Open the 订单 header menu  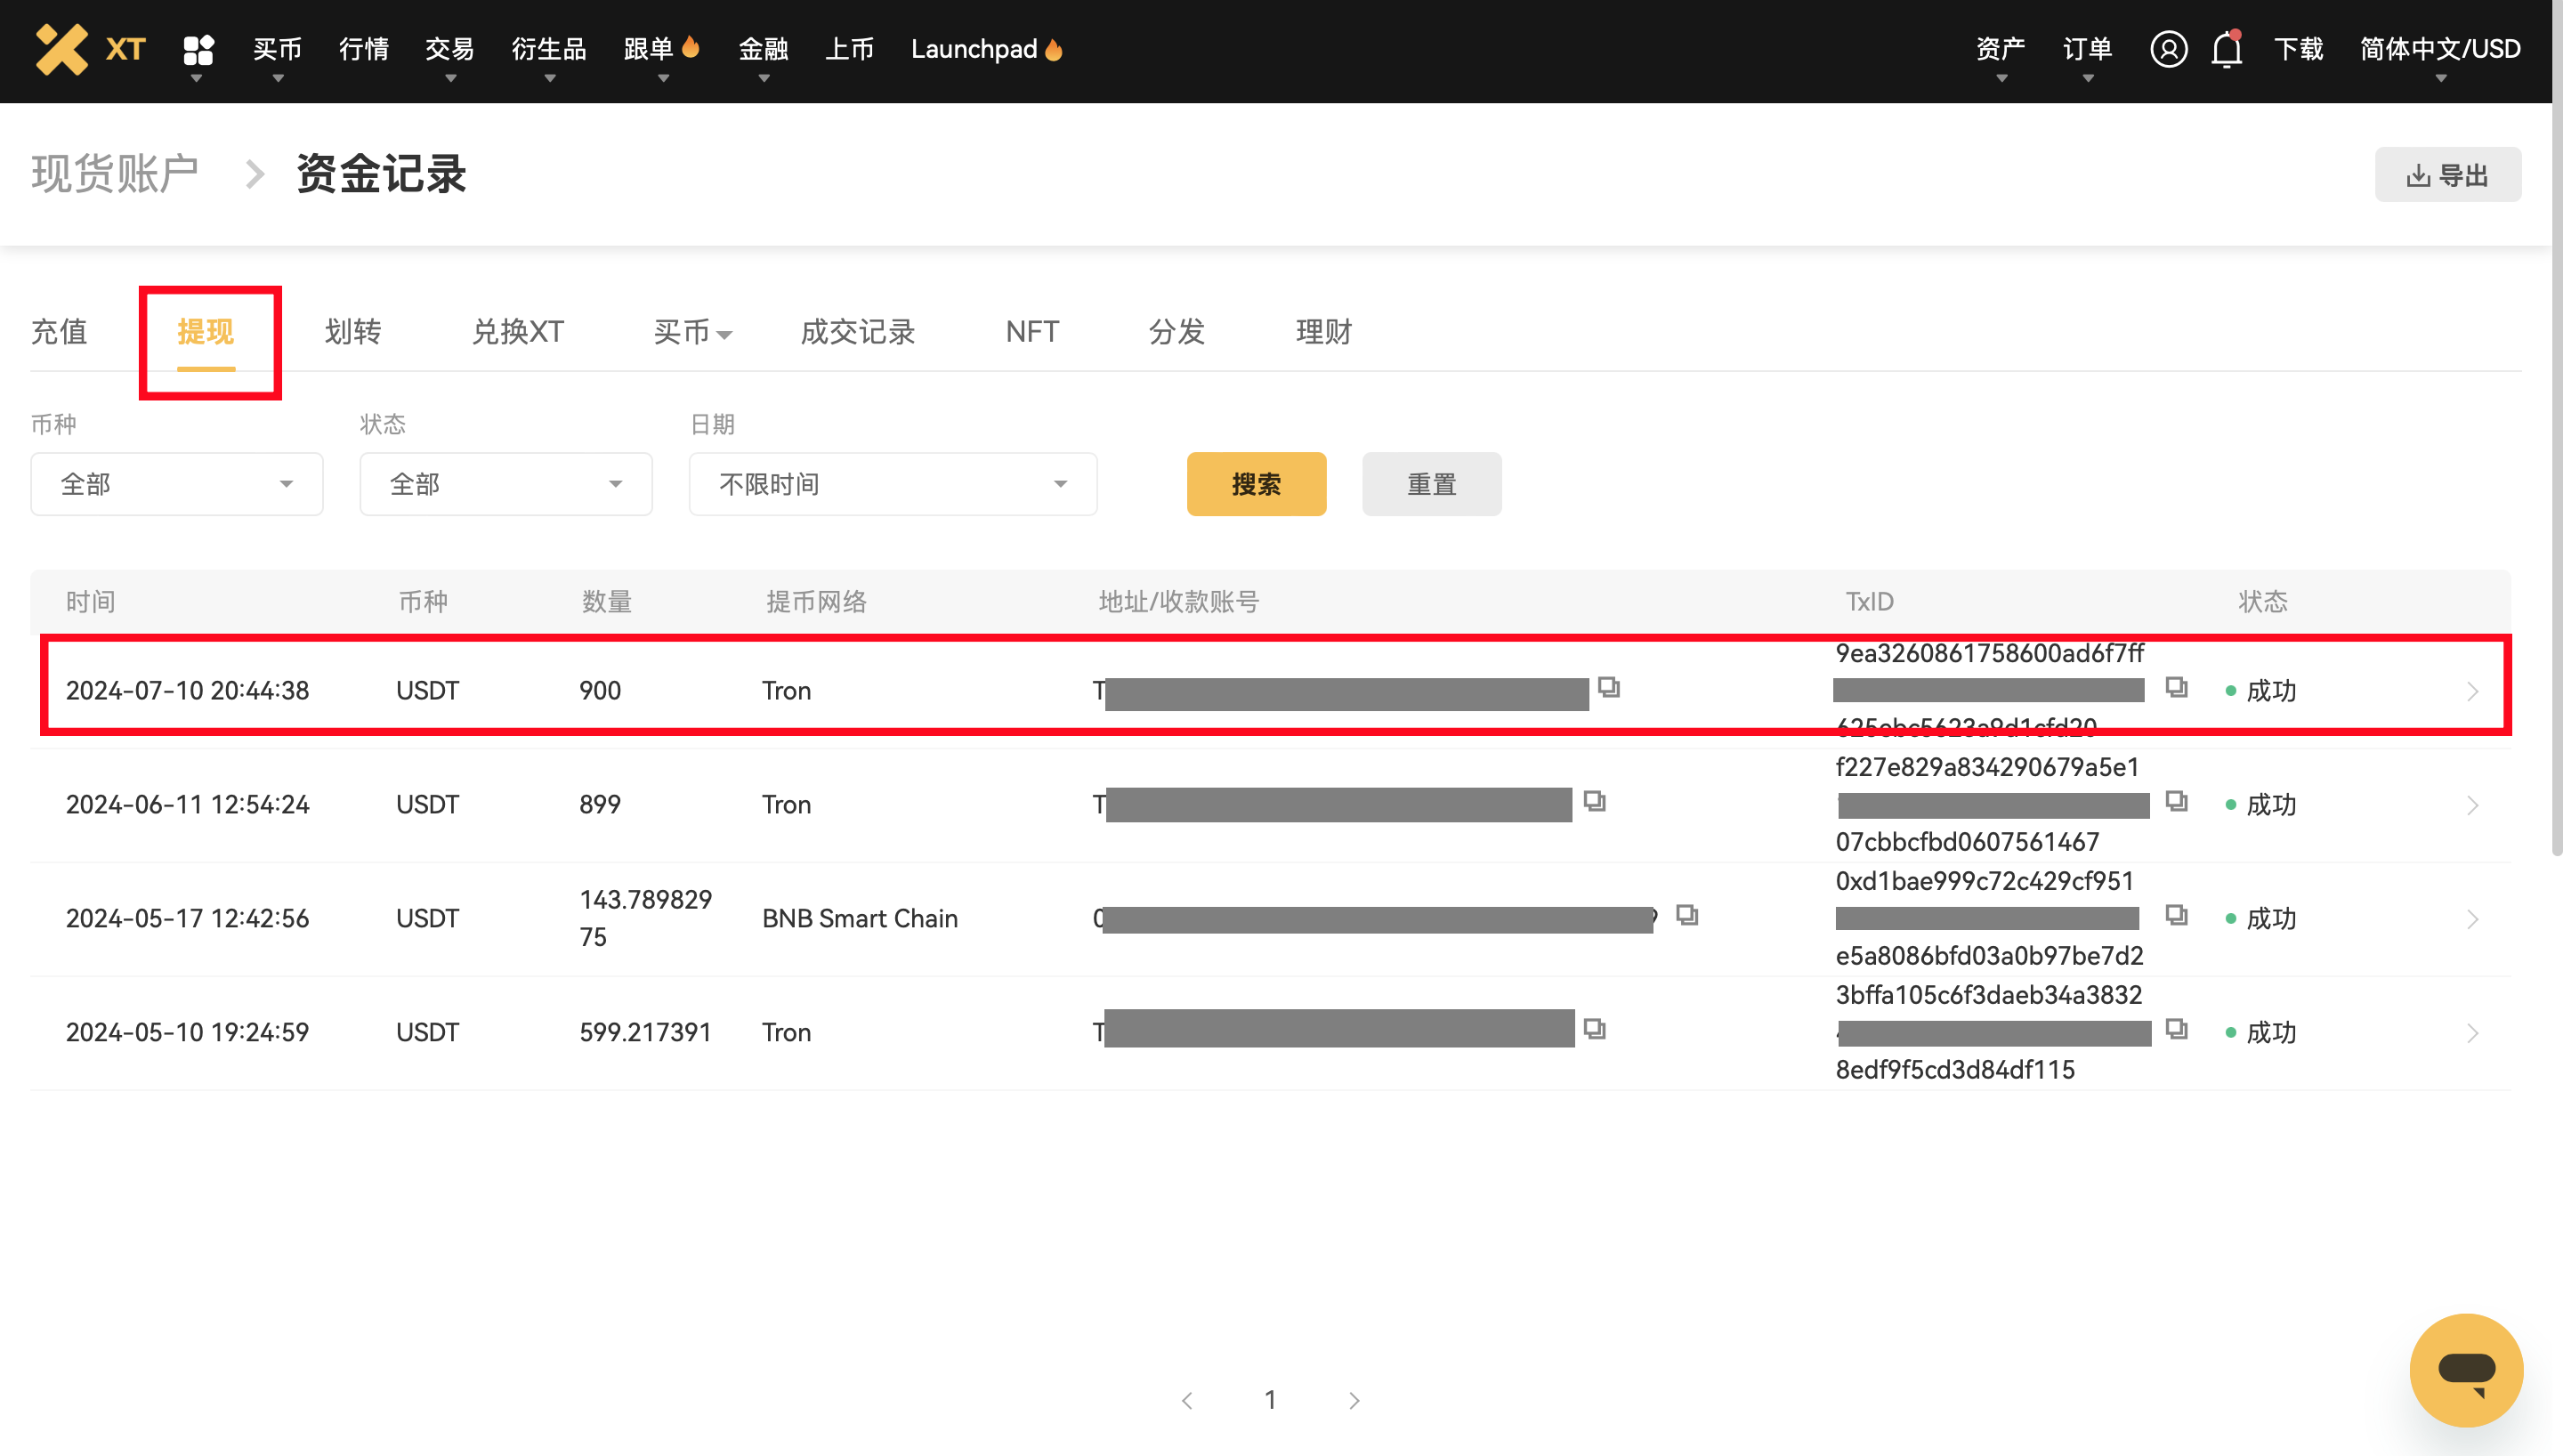point(2087,49)
